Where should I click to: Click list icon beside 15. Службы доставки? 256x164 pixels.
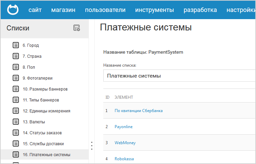(x=16, y=143)
